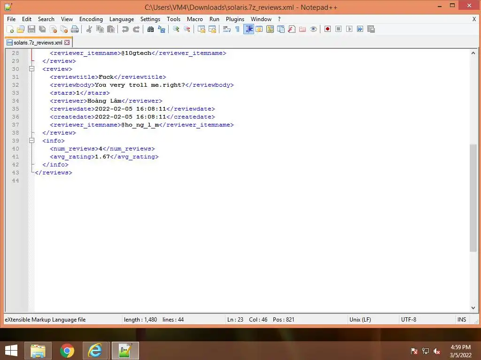
Task: Click the Close document toolbar icon
Action: click(x=53, y=29)
